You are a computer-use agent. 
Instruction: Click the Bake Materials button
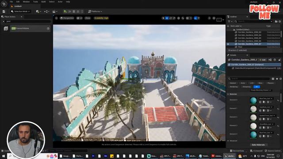point(258,145)
